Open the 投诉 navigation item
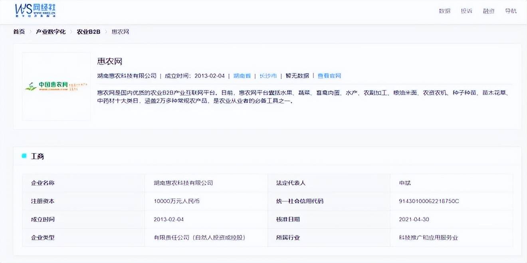This screenshot has height=263, width=527. coord(467,11)
